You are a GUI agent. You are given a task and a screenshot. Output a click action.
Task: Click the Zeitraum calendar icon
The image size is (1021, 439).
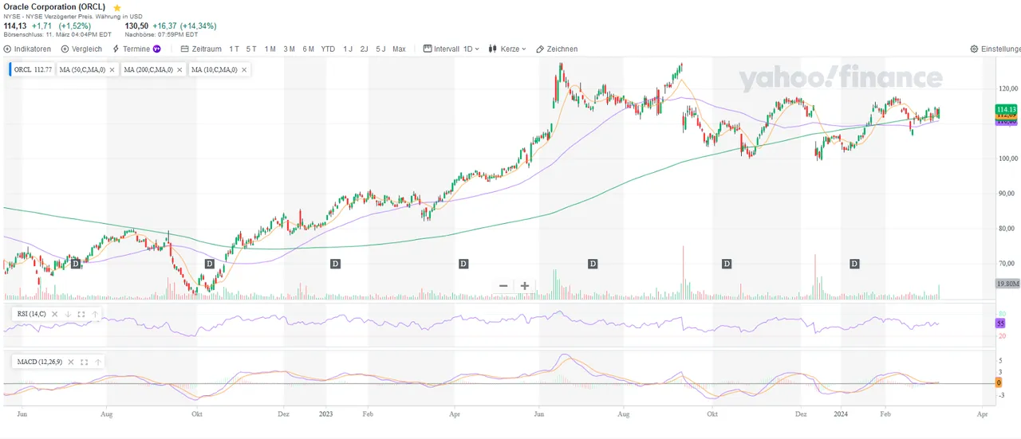pos(185,49)
